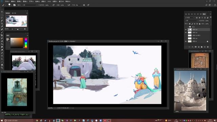Create new adjustment layer icon

pos(199,47)
